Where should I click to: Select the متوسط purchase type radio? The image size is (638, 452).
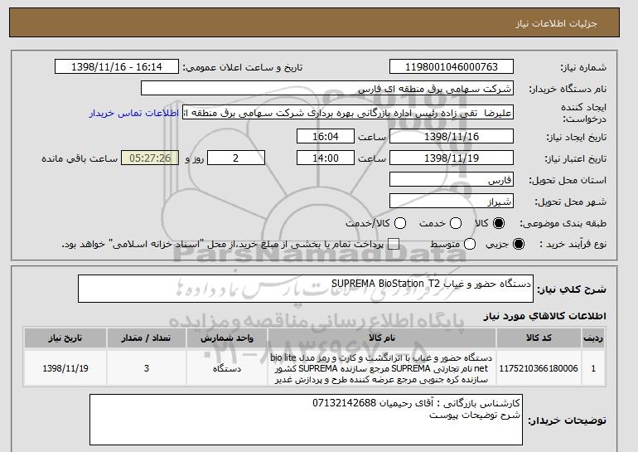470,244
